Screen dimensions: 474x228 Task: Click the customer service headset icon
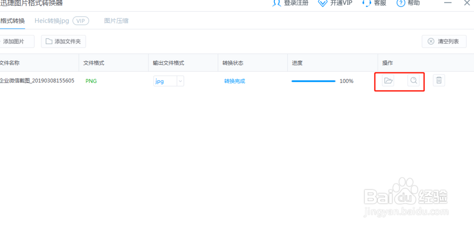click(366, 3)
